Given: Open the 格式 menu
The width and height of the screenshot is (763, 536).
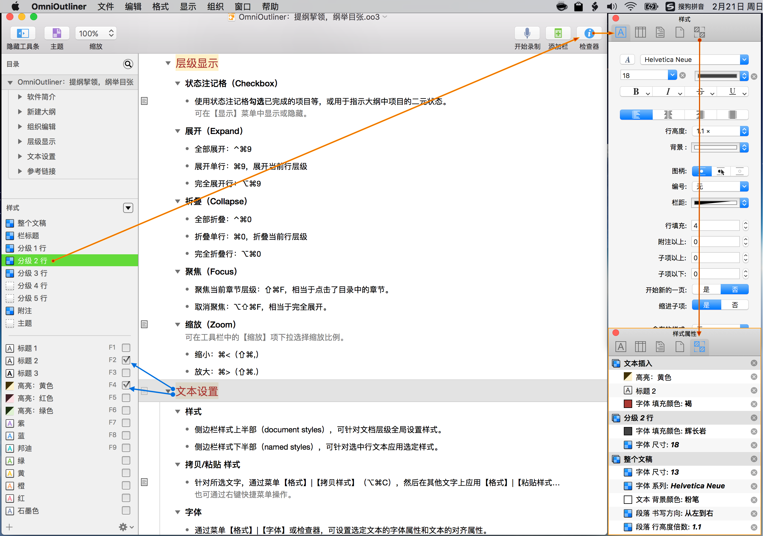Looking at the screenshot, I should tap(161, 6).
